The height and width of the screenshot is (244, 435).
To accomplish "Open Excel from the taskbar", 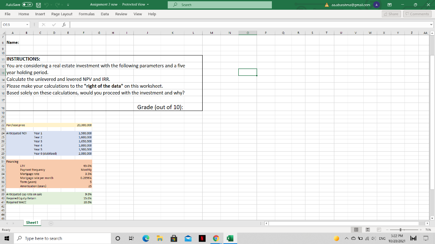I will [x=229, y=238].
